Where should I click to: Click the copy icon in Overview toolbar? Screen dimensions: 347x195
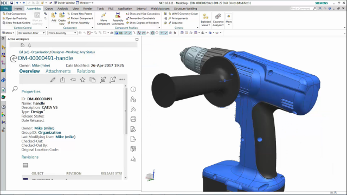93,80
